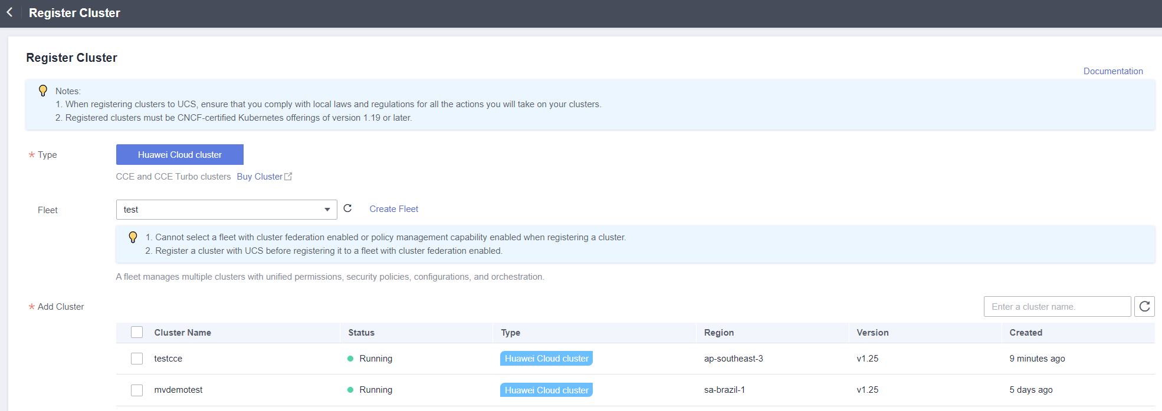The image size is (1162, 411).
Task: Click the Status column header
Action: (361, 333)
